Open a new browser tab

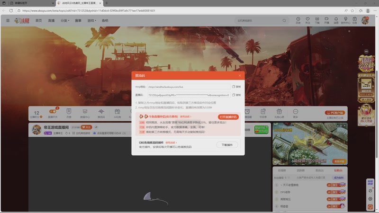pos(107,3)
